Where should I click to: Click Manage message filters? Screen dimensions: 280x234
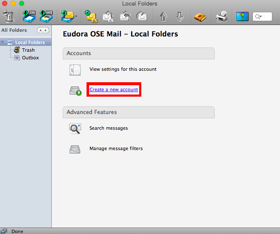pyautogui.click(x=116, y=148)
